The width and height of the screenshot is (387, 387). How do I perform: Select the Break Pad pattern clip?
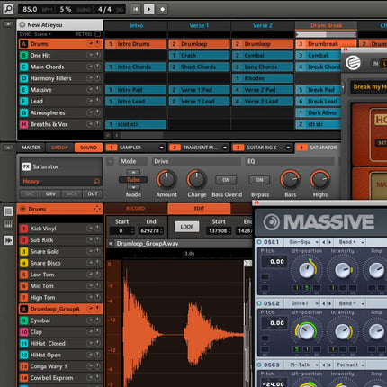(319, 90)
